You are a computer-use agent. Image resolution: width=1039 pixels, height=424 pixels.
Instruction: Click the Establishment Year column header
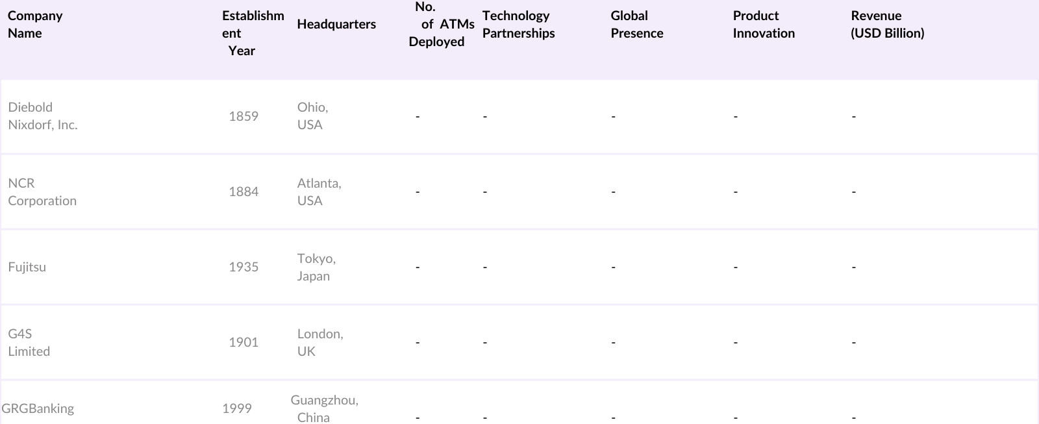tap(253, 33)
